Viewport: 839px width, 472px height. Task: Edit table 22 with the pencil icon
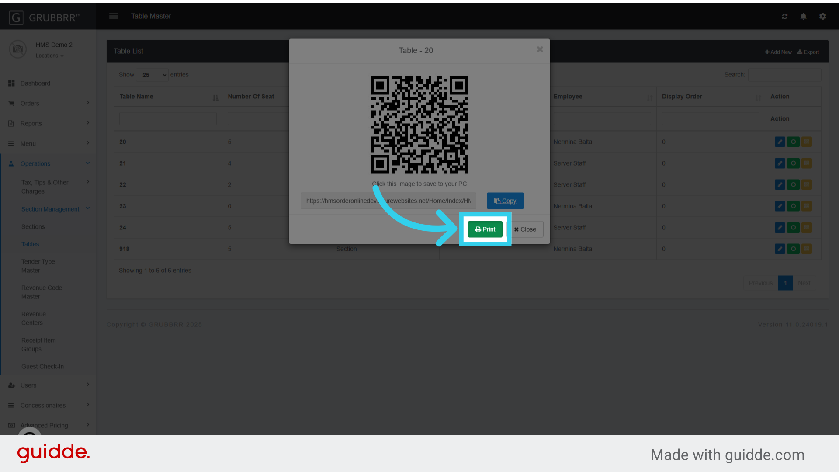tap(780, 185)
